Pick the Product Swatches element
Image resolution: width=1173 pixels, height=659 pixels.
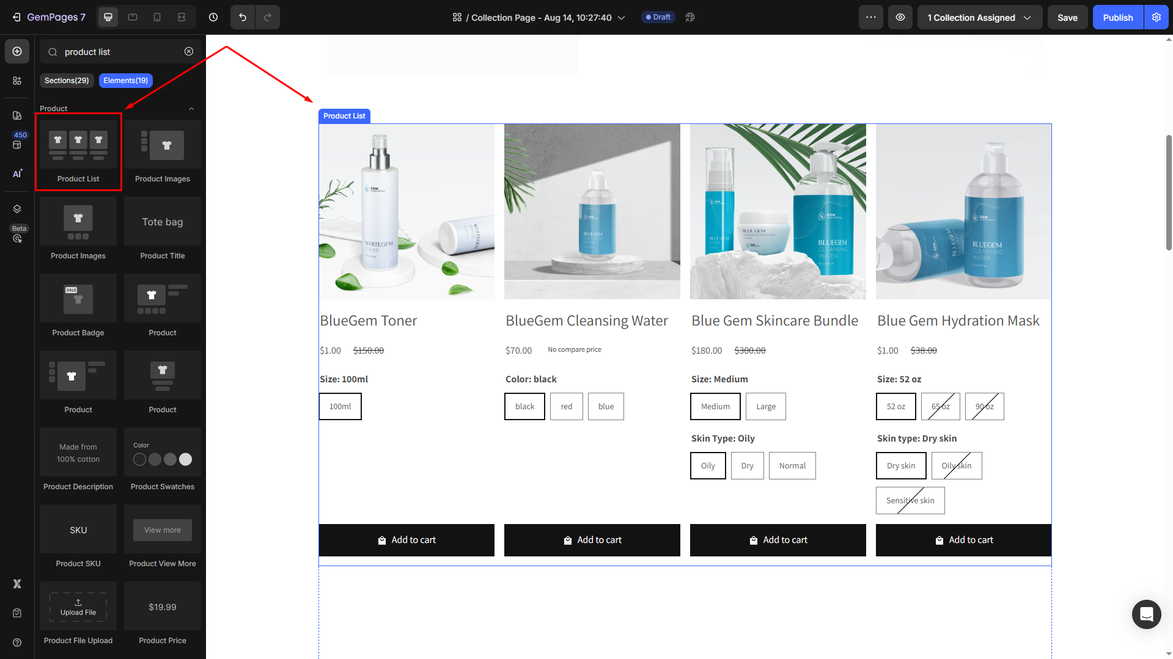163,460
